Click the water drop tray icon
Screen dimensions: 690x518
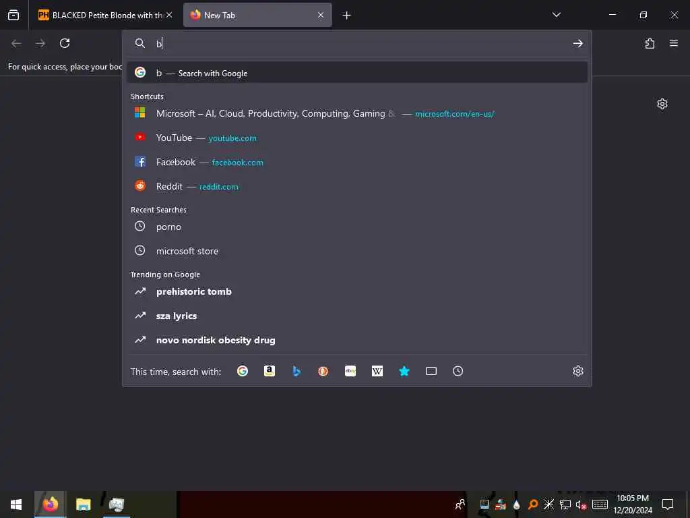pos(517,505)
